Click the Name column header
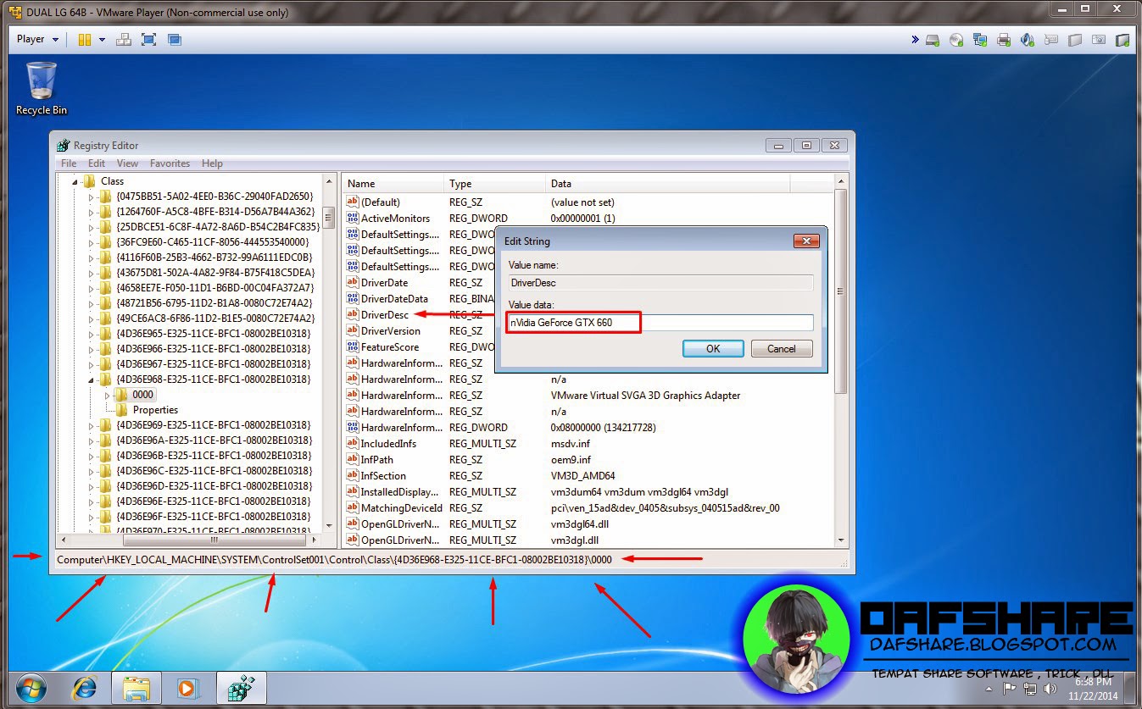 coord(393,184)
